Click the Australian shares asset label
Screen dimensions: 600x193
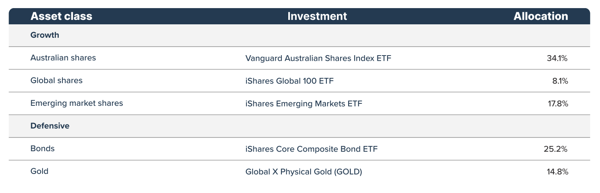pyautogui.click(x=63, y=58)
